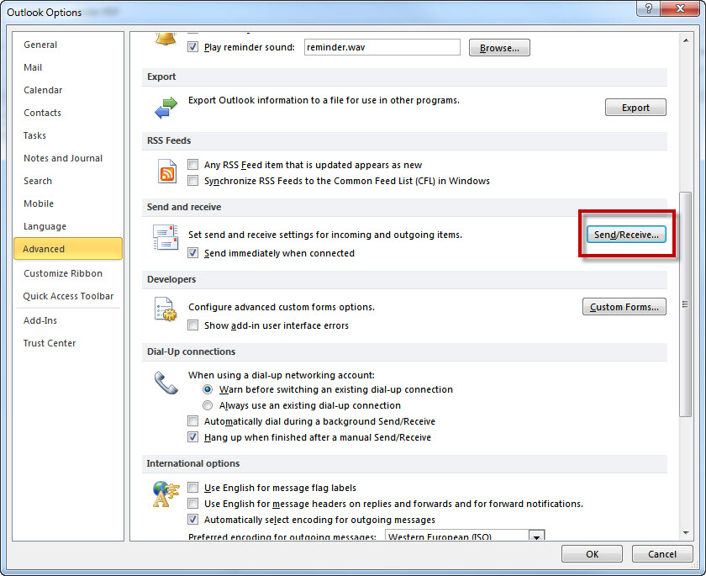706x576 pixels.
Task: Uncheck Send immediately when connected
Action: [x=192, y=253]
